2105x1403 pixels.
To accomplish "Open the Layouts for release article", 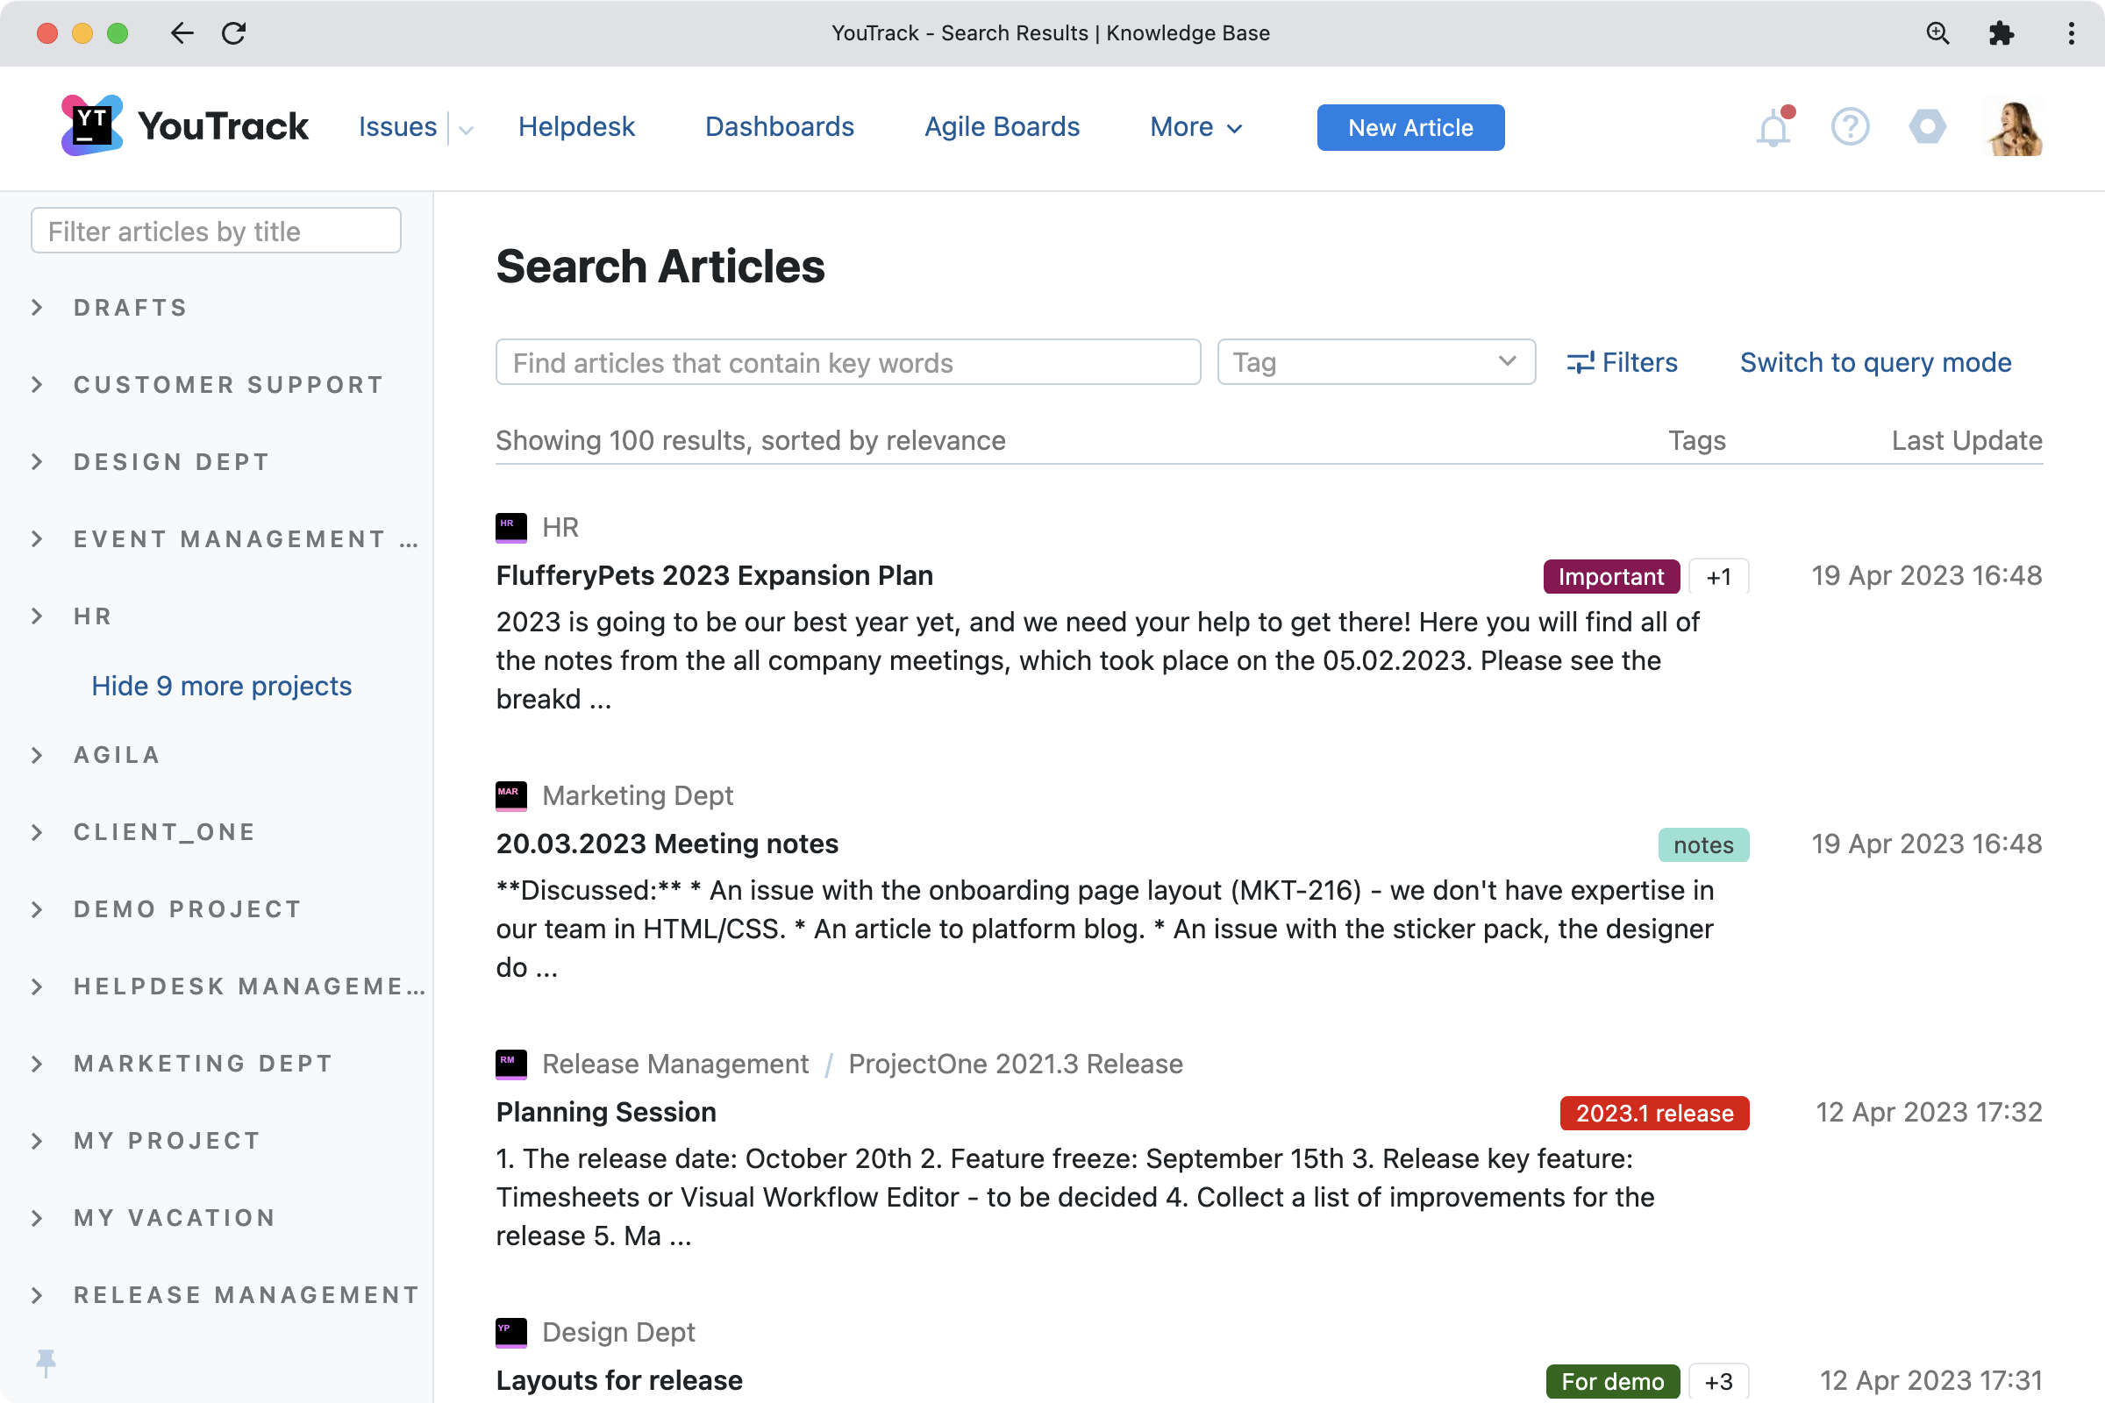I will click(x=619, y=1380).
